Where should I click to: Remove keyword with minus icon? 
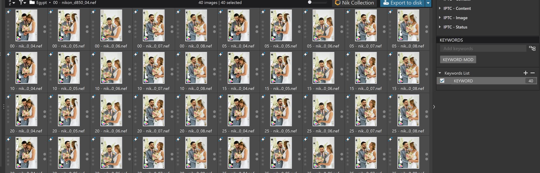[x=532, y=73]
